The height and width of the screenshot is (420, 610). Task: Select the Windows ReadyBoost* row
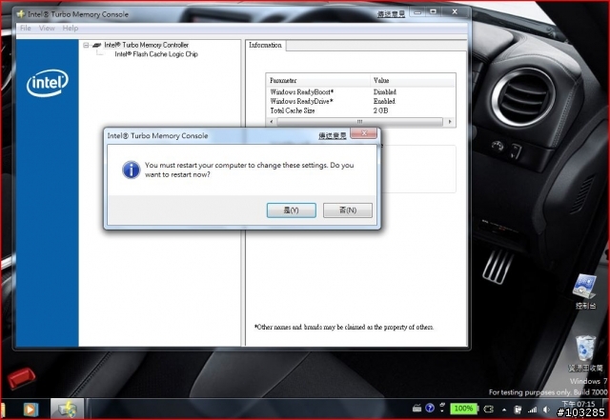point(360,91)
